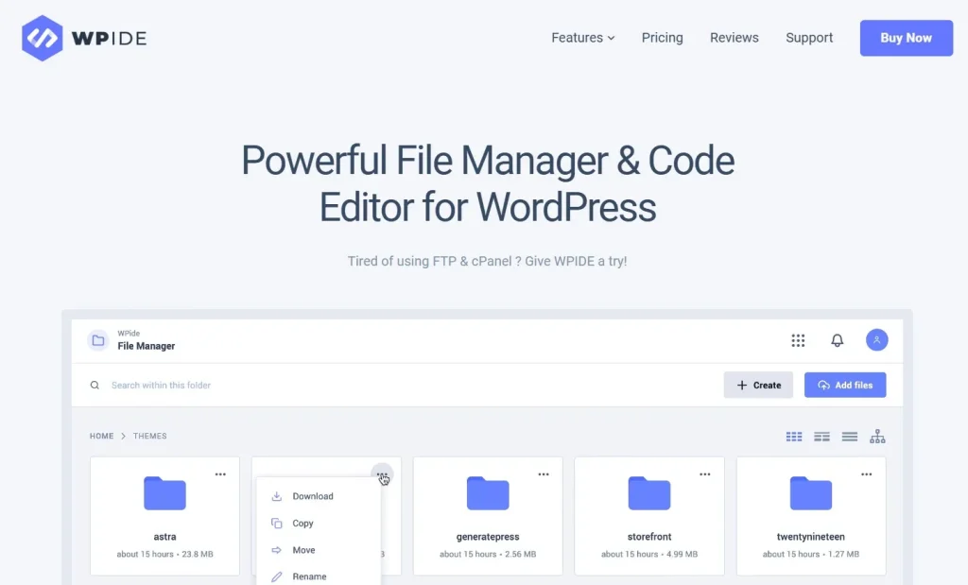968x585 pixels.
Task: Click 'about 15 hours • 2.56 MB' text
Action: click(x=488, y=554)
